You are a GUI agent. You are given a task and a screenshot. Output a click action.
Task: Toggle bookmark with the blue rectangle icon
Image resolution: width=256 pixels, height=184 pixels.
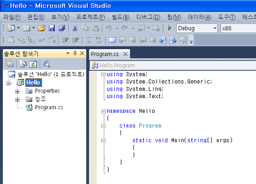tap(112, 40)
